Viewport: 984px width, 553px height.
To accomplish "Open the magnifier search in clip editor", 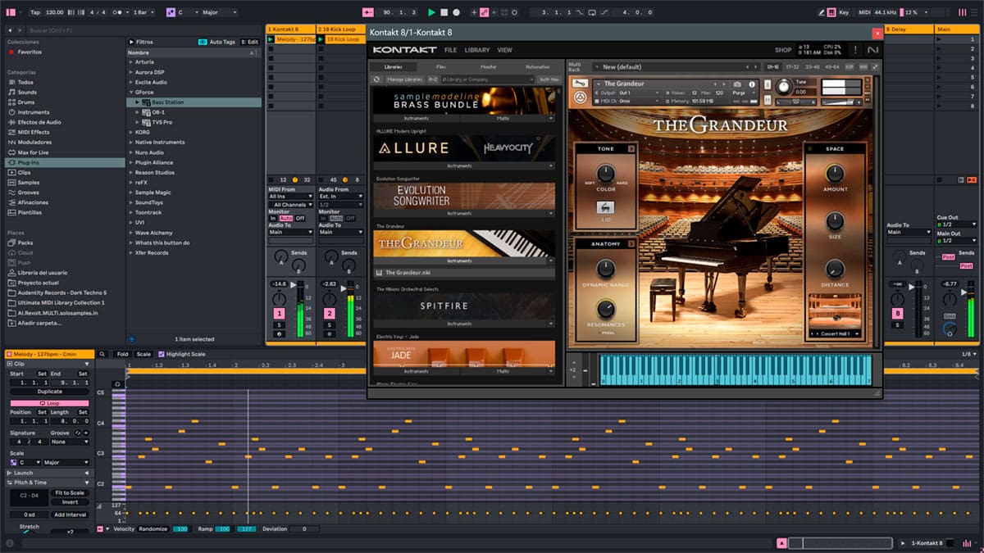I will click(x=102, y=354).
